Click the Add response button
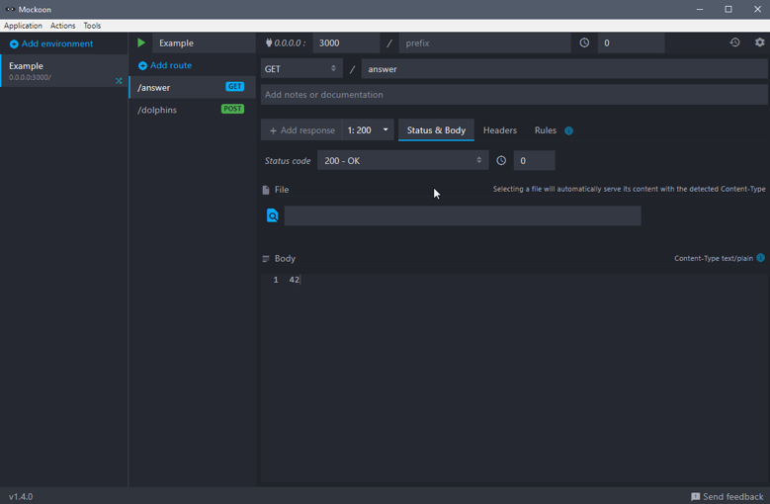 point(301,130)
